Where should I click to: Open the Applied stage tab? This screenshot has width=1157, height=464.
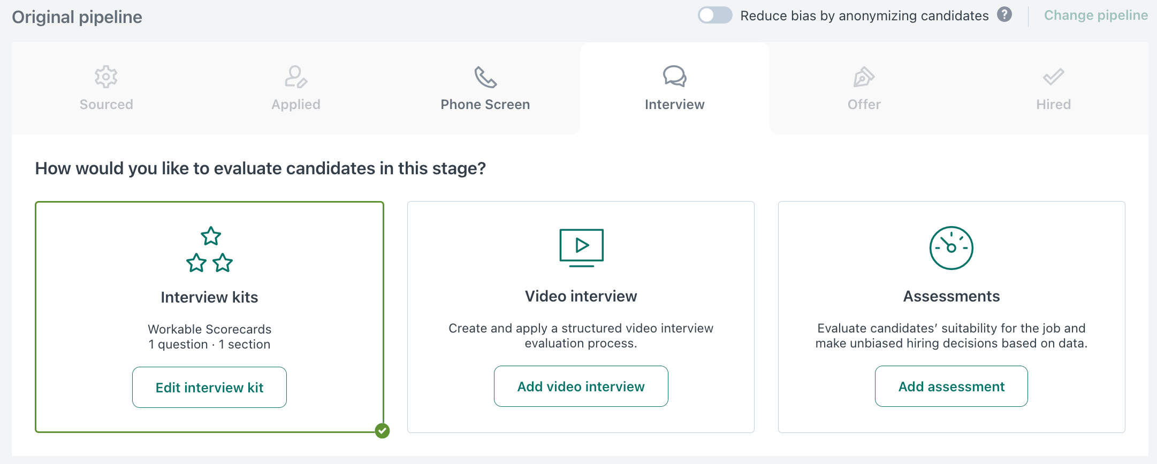click(x=296, y=88)
